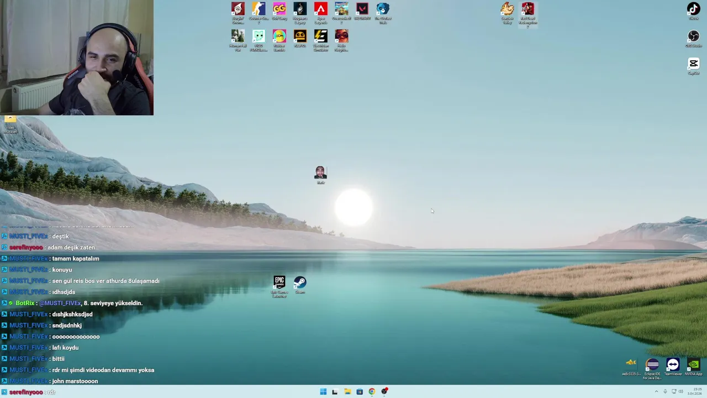Image resolution: width=707 pixels, height=398 pixels.
Task: Open the Windows Start menu
Action: click(x=323, y=391)
